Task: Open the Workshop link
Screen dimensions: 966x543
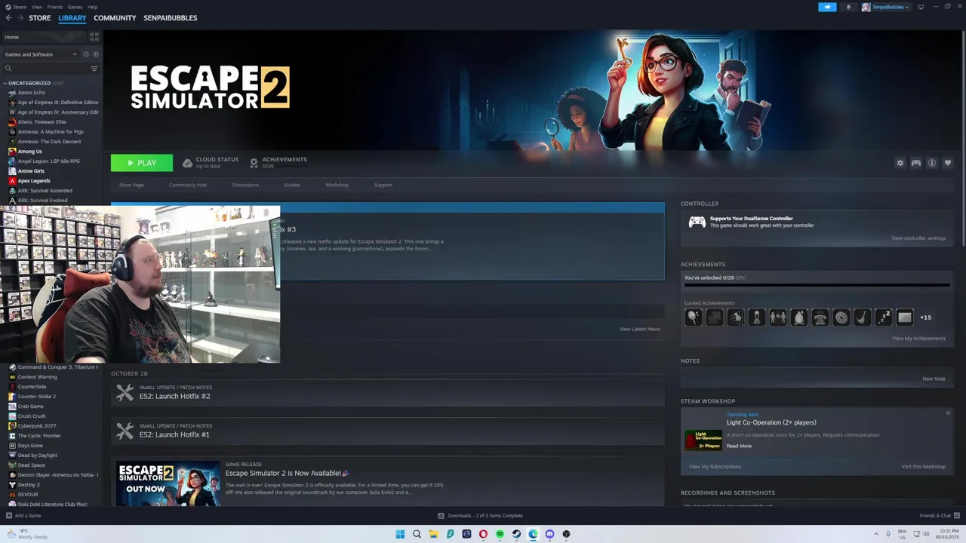Action: [x=337, y=185]
